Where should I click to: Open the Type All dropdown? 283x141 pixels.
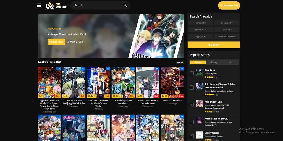[201, 36]
